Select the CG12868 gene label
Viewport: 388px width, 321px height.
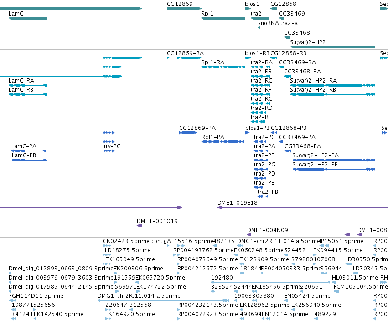coord(283,4)
